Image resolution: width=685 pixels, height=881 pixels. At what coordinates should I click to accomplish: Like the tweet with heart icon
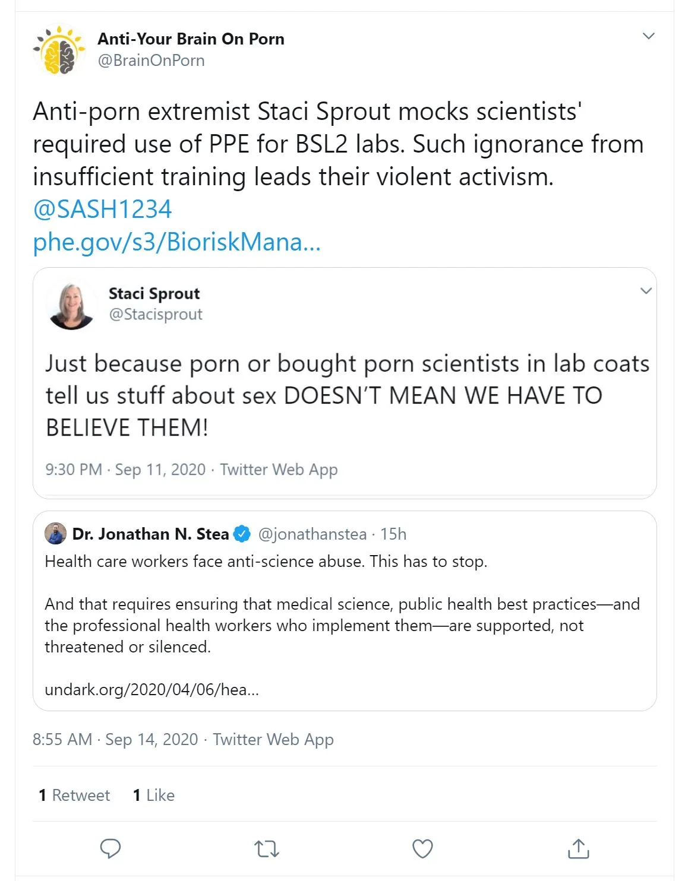click(422, 849)
